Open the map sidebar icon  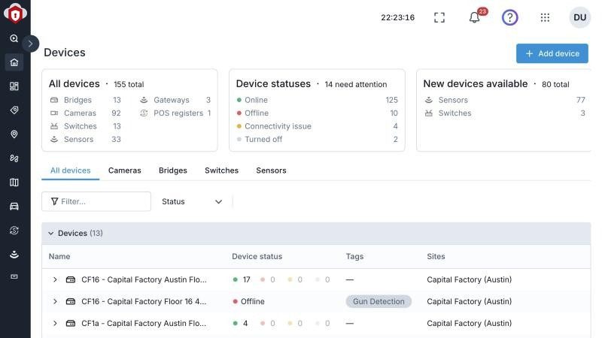tap(14, 182)
